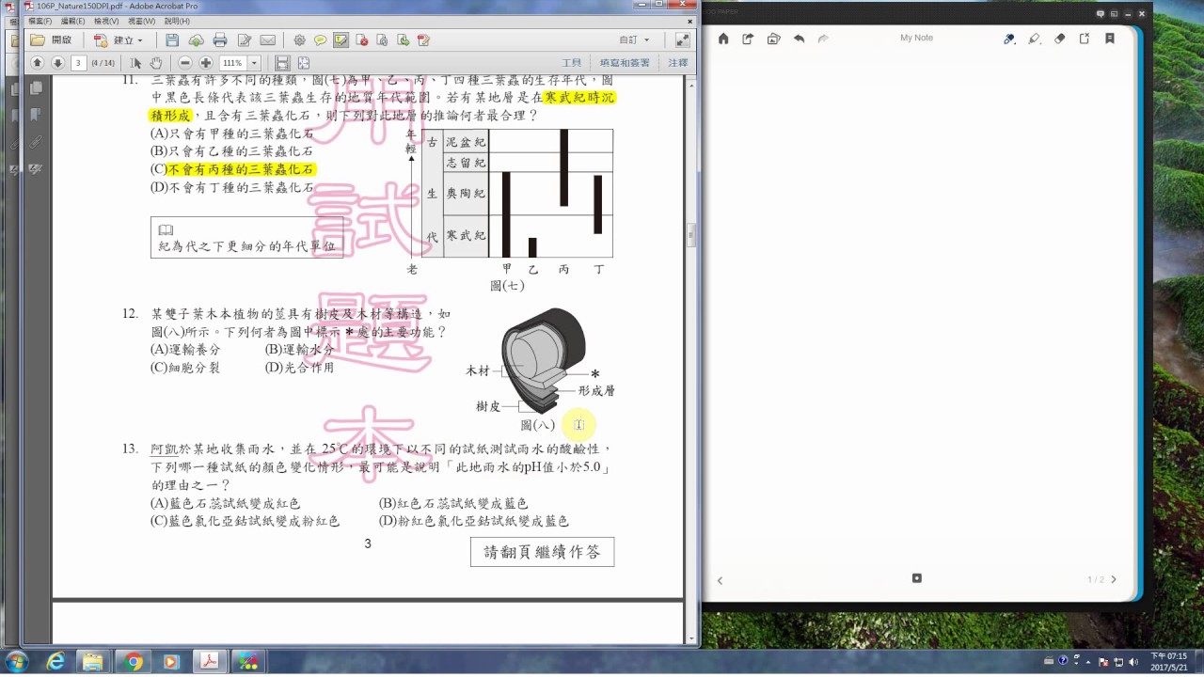Click the edit-text pencil page icon
This screenshot has width=1204, height=677.
coord(245,40)
